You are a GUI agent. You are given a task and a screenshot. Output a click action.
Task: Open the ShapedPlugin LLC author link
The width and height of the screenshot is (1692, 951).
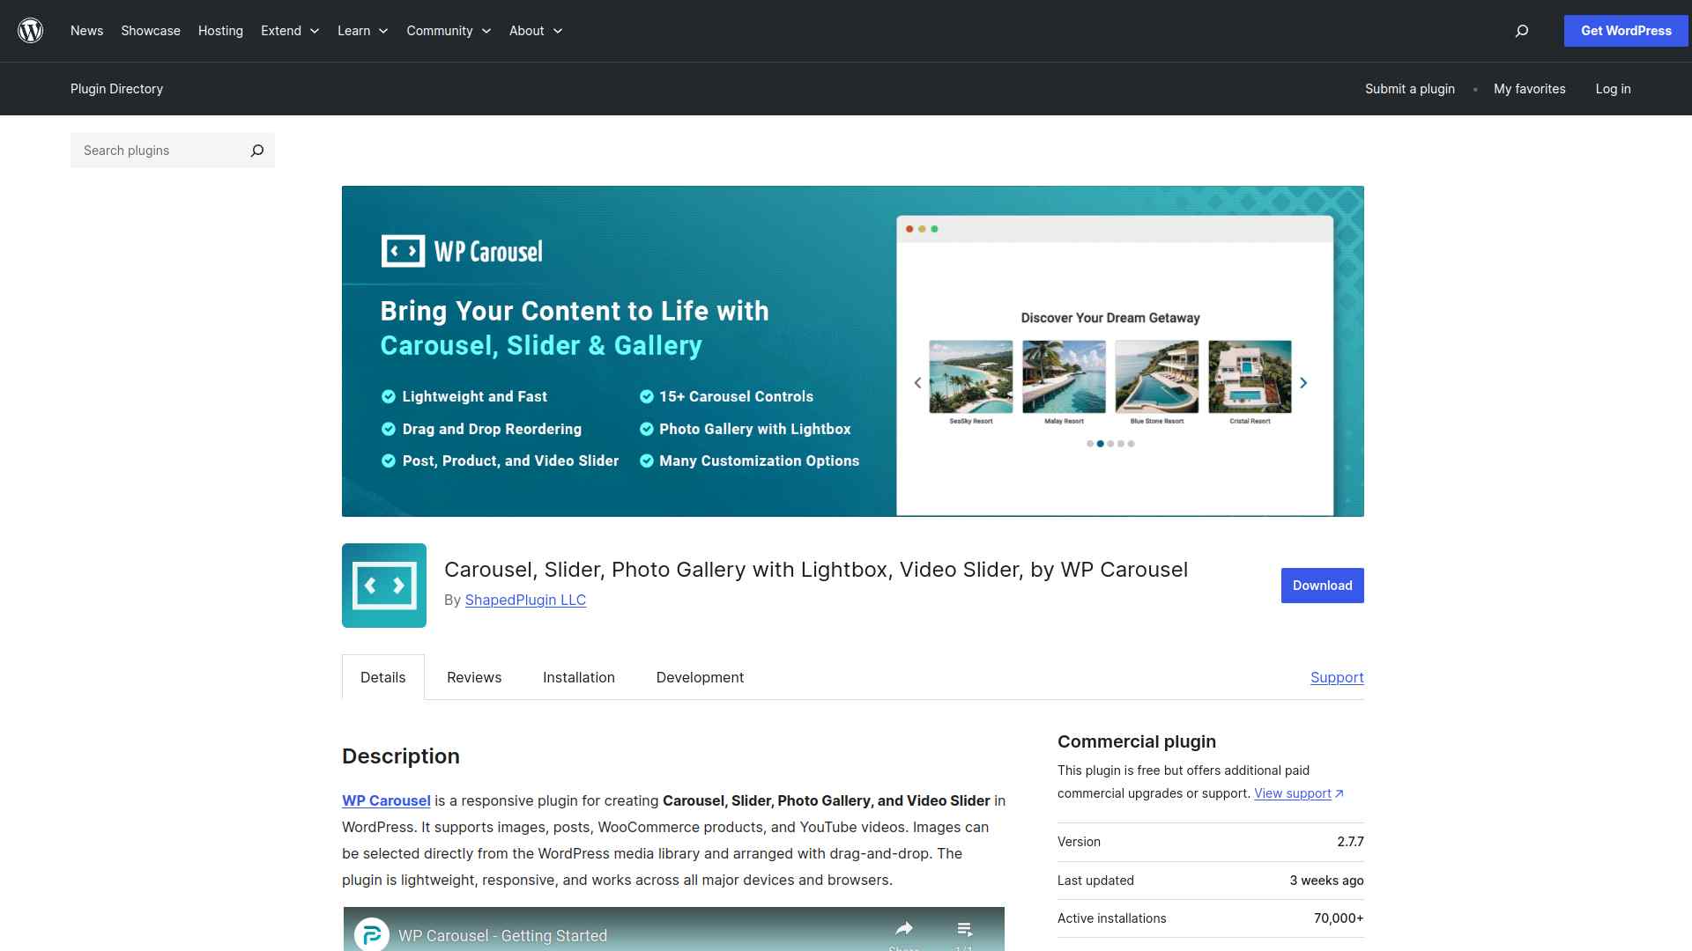525,600
